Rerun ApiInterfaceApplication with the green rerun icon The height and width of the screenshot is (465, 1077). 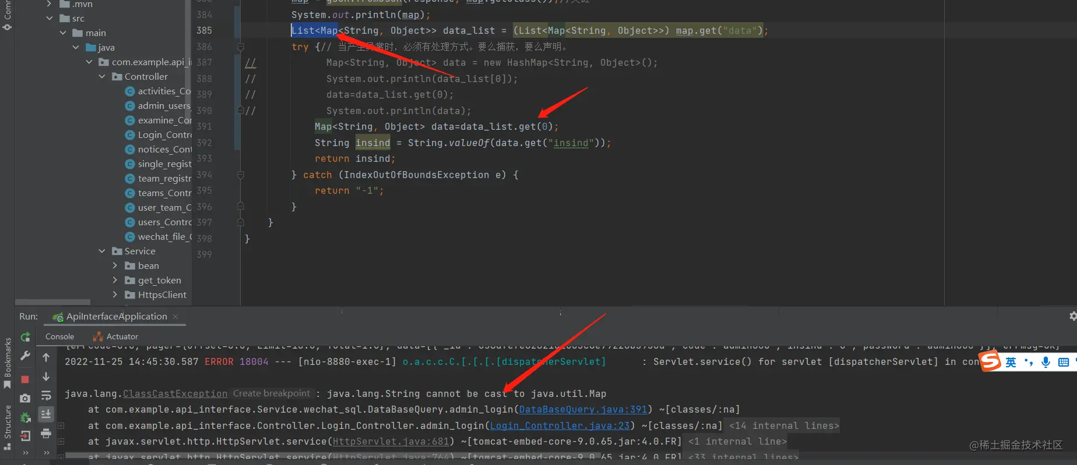pyautogui.click(x=25, y=337)
